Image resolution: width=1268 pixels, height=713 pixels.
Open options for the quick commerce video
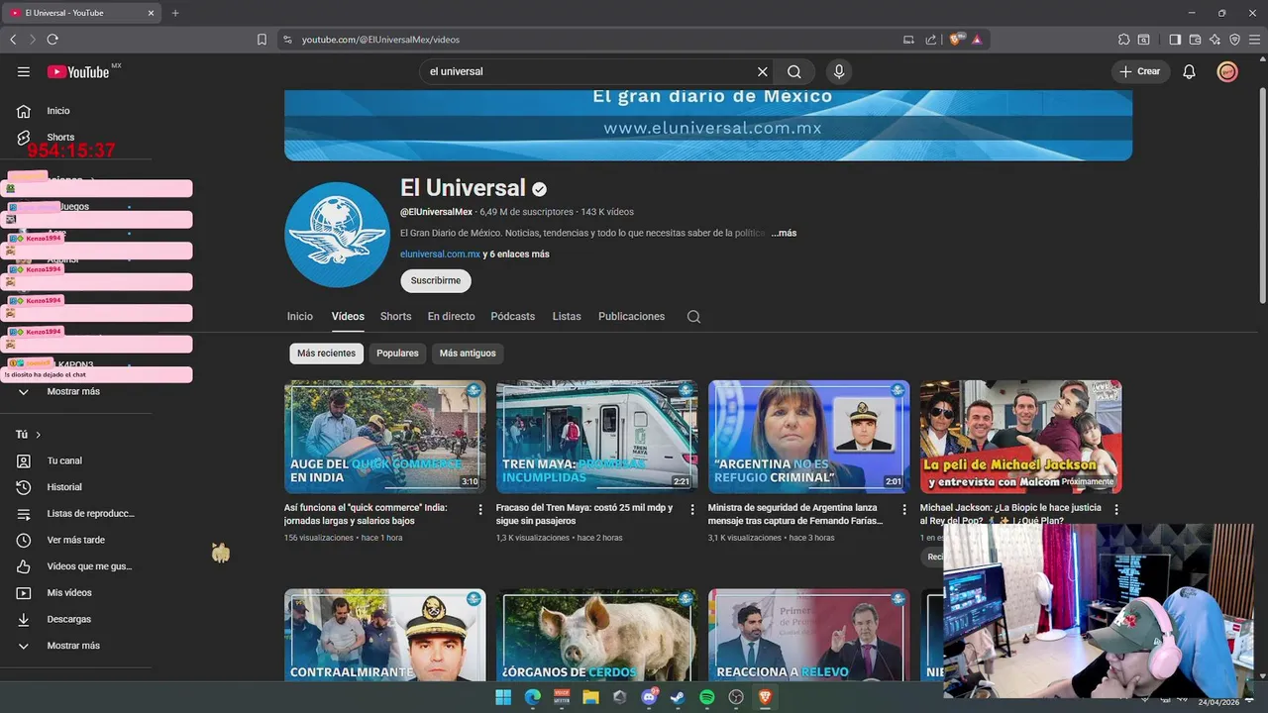coord(480,509)
